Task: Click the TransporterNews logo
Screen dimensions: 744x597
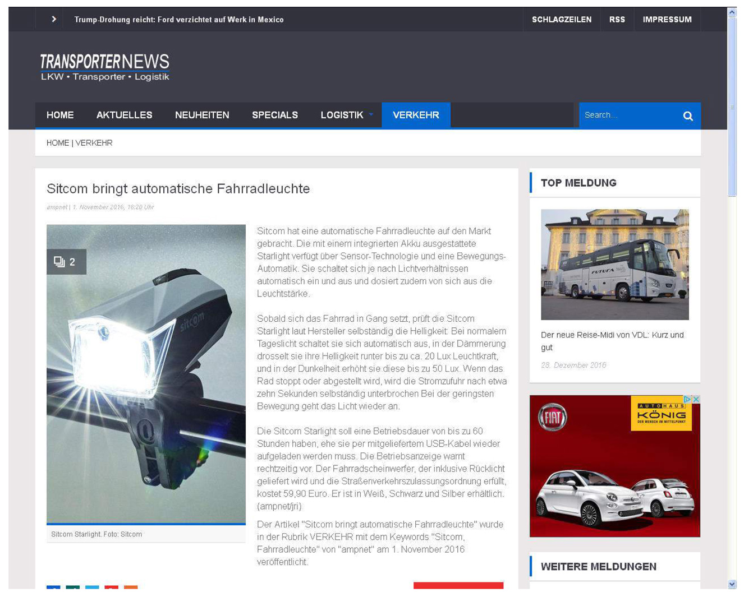Action: [x=105, y=67]
